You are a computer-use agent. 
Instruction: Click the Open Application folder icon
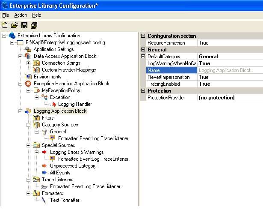(x=15, y=25)
